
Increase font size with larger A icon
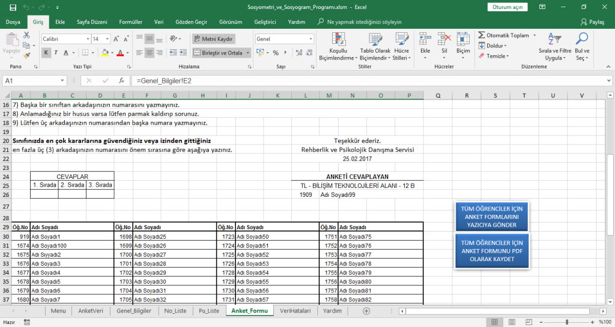point(116,39)
